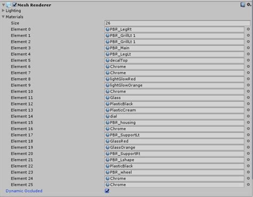Viewport: 253px width, 197px height.
Task: Open object picker for Element 3
Action: tap(248, 48)
